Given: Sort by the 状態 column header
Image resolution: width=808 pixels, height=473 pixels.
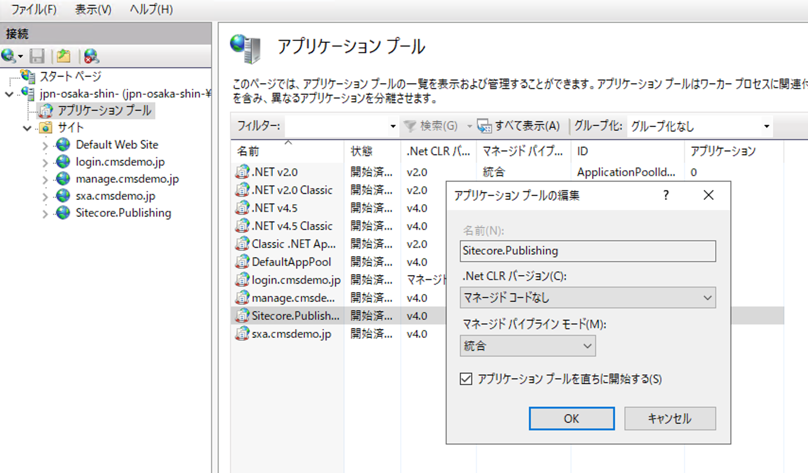Looking at the screenshot, I should point(372,151).
